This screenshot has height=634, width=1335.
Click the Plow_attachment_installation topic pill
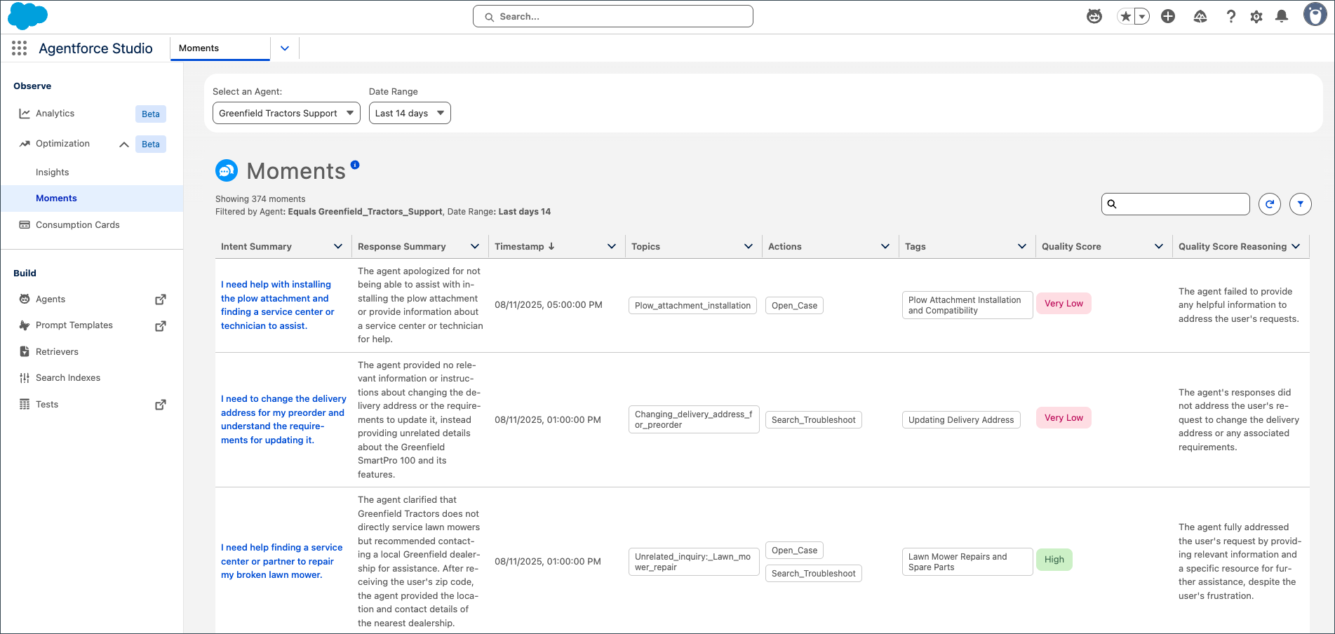coord(692,306)
